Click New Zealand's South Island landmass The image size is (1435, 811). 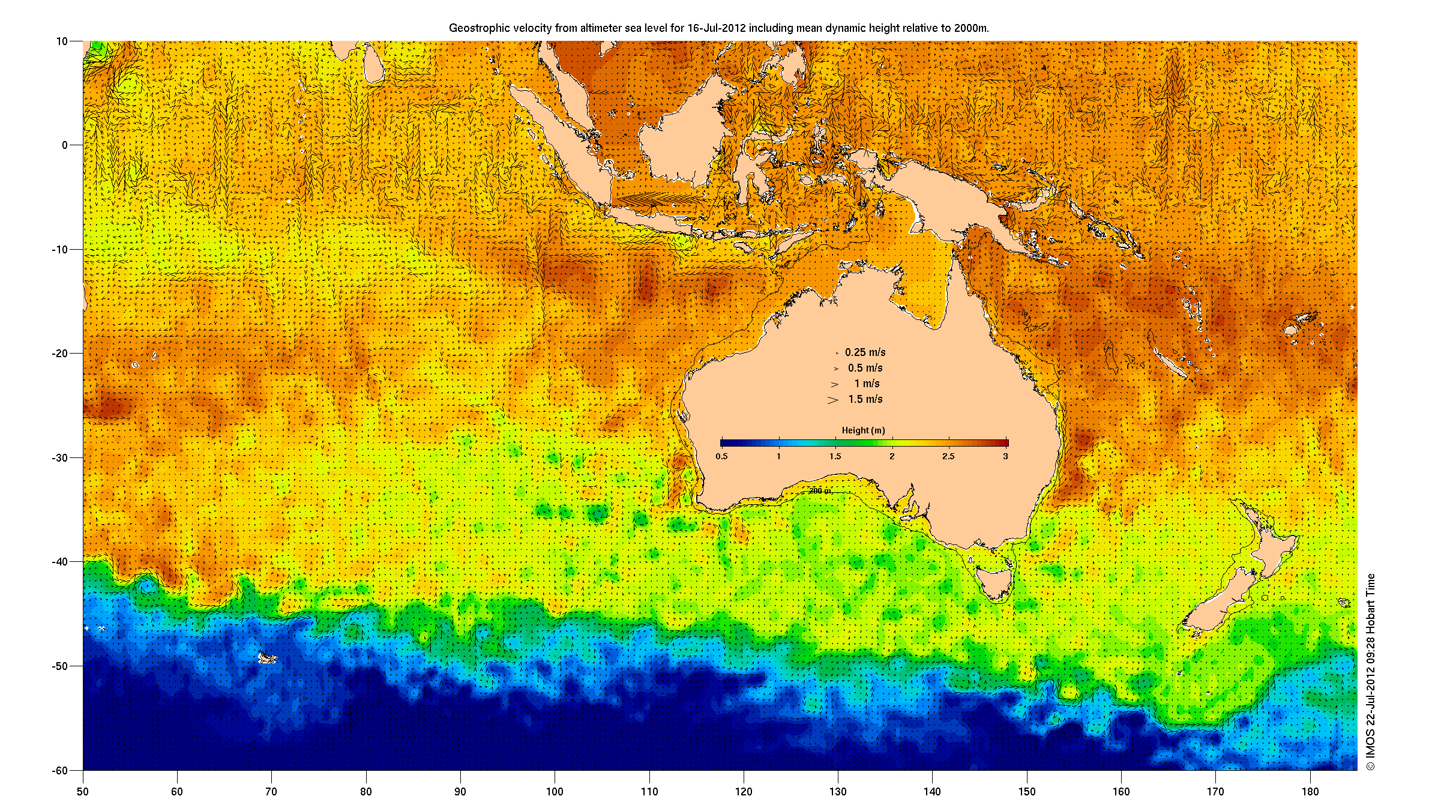click(1218, 603)
